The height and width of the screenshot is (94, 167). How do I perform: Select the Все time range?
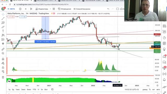click(x=46, y=90)
